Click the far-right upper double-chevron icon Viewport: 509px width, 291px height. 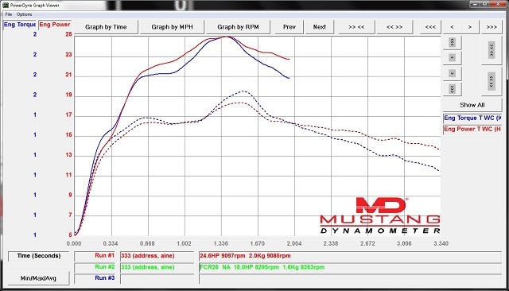click(x=492, y=50)
